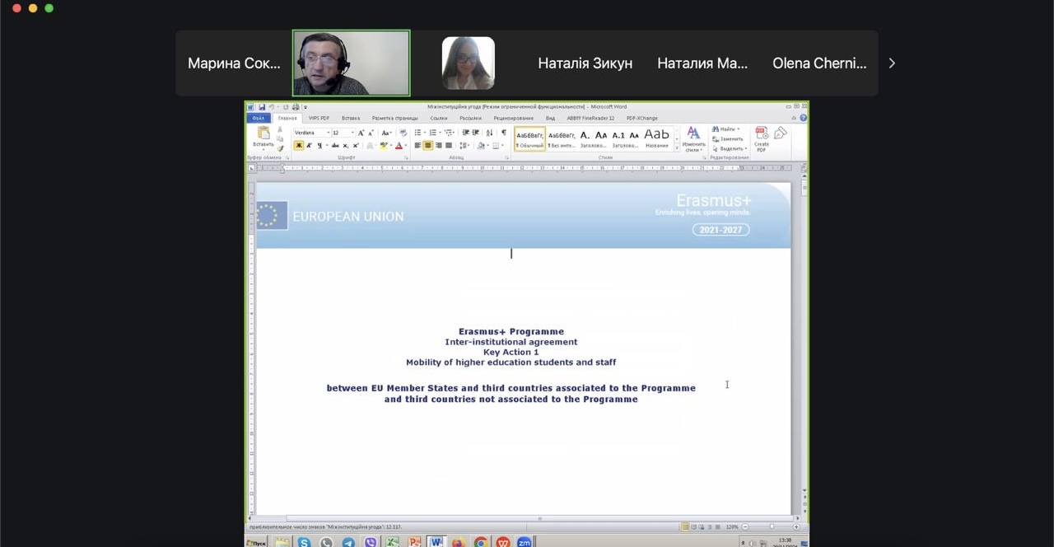Screen dimensions: 1054x547
Task: Apply the yellow text highlight color
Action: coord(384,146)
